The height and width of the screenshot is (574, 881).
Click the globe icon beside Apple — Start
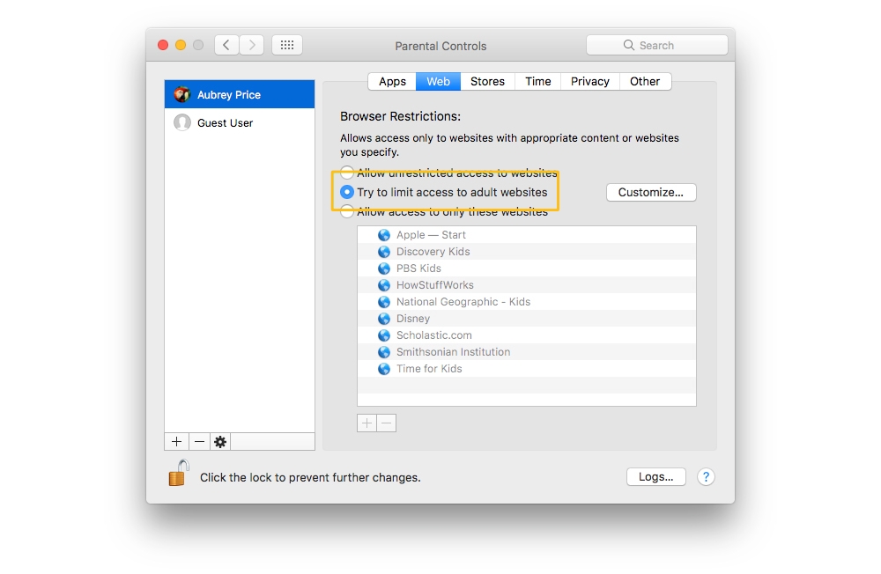(384, 235)
